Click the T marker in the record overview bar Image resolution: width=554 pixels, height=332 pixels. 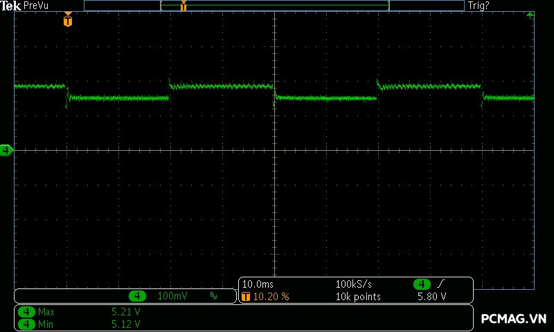pyautogui.click(x=184, y=6)
